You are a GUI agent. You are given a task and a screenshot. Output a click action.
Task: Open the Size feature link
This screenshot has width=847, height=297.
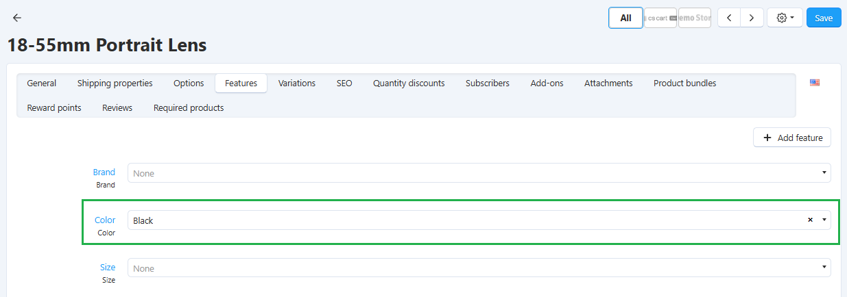[108, 268]
